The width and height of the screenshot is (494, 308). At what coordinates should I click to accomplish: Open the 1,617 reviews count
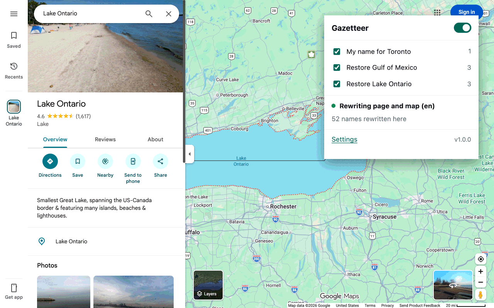click(x=83, y=116)
